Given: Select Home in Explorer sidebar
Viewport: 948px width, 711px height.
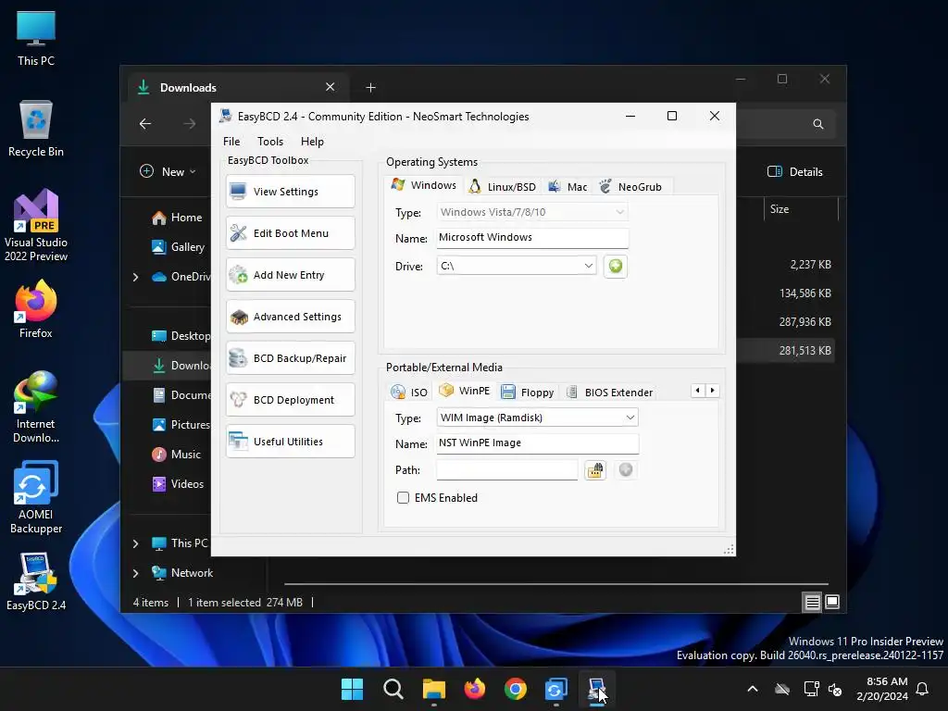Looking at the screenshot, I should (x=177, y=218).
